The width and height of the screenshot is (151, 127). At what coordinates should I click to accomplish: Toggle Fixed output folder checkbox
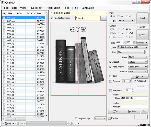point(52,18)
